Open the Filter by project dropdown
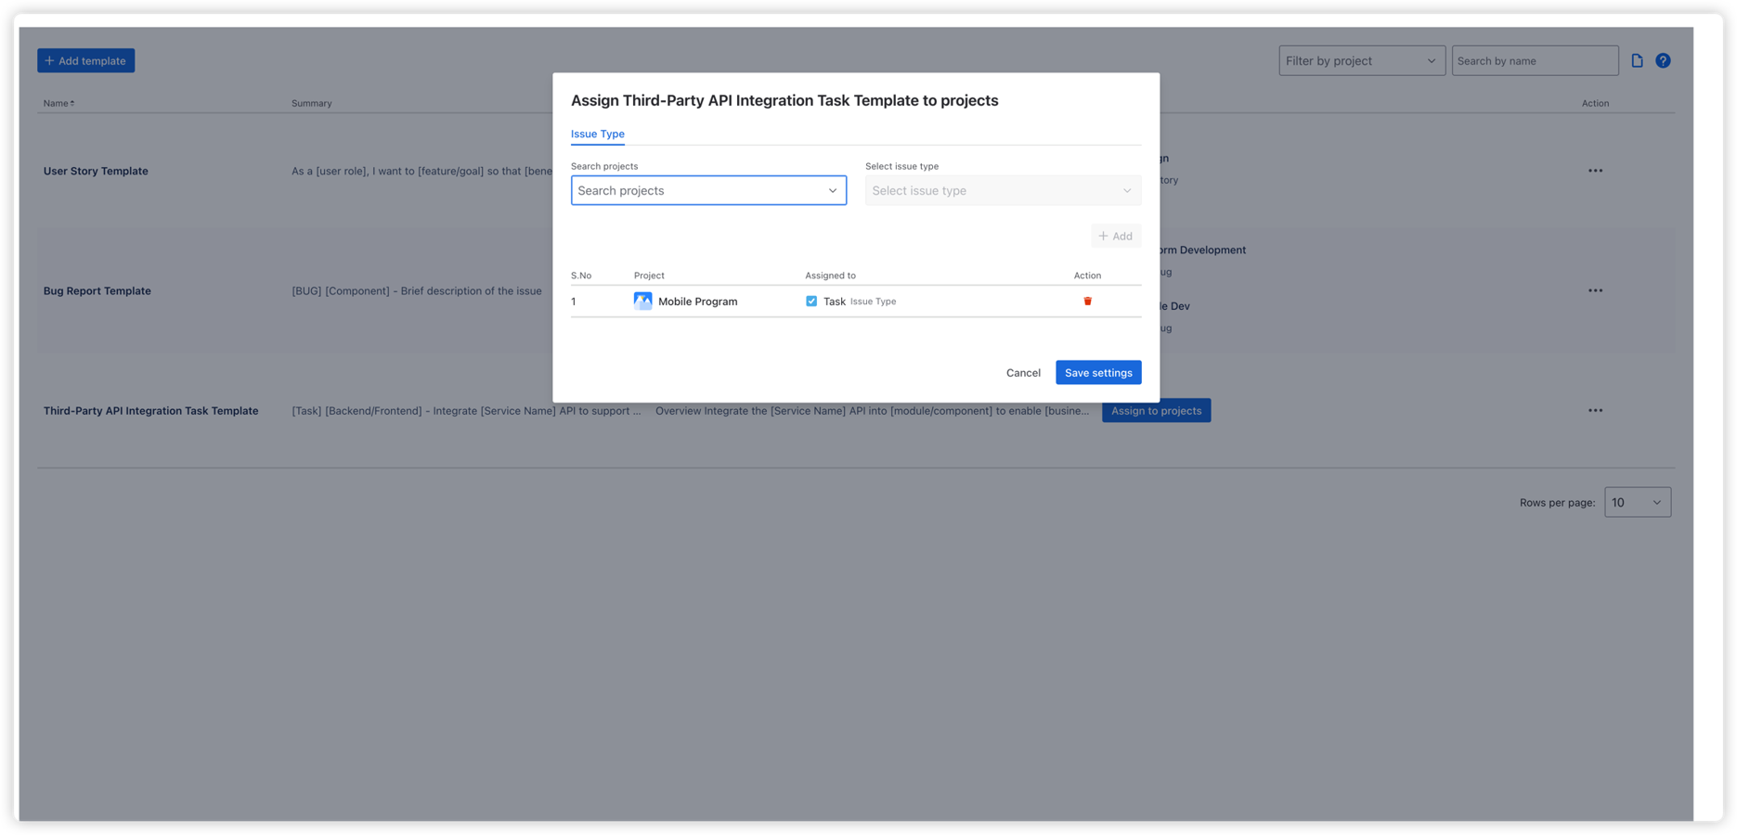 coord(1361,60)
